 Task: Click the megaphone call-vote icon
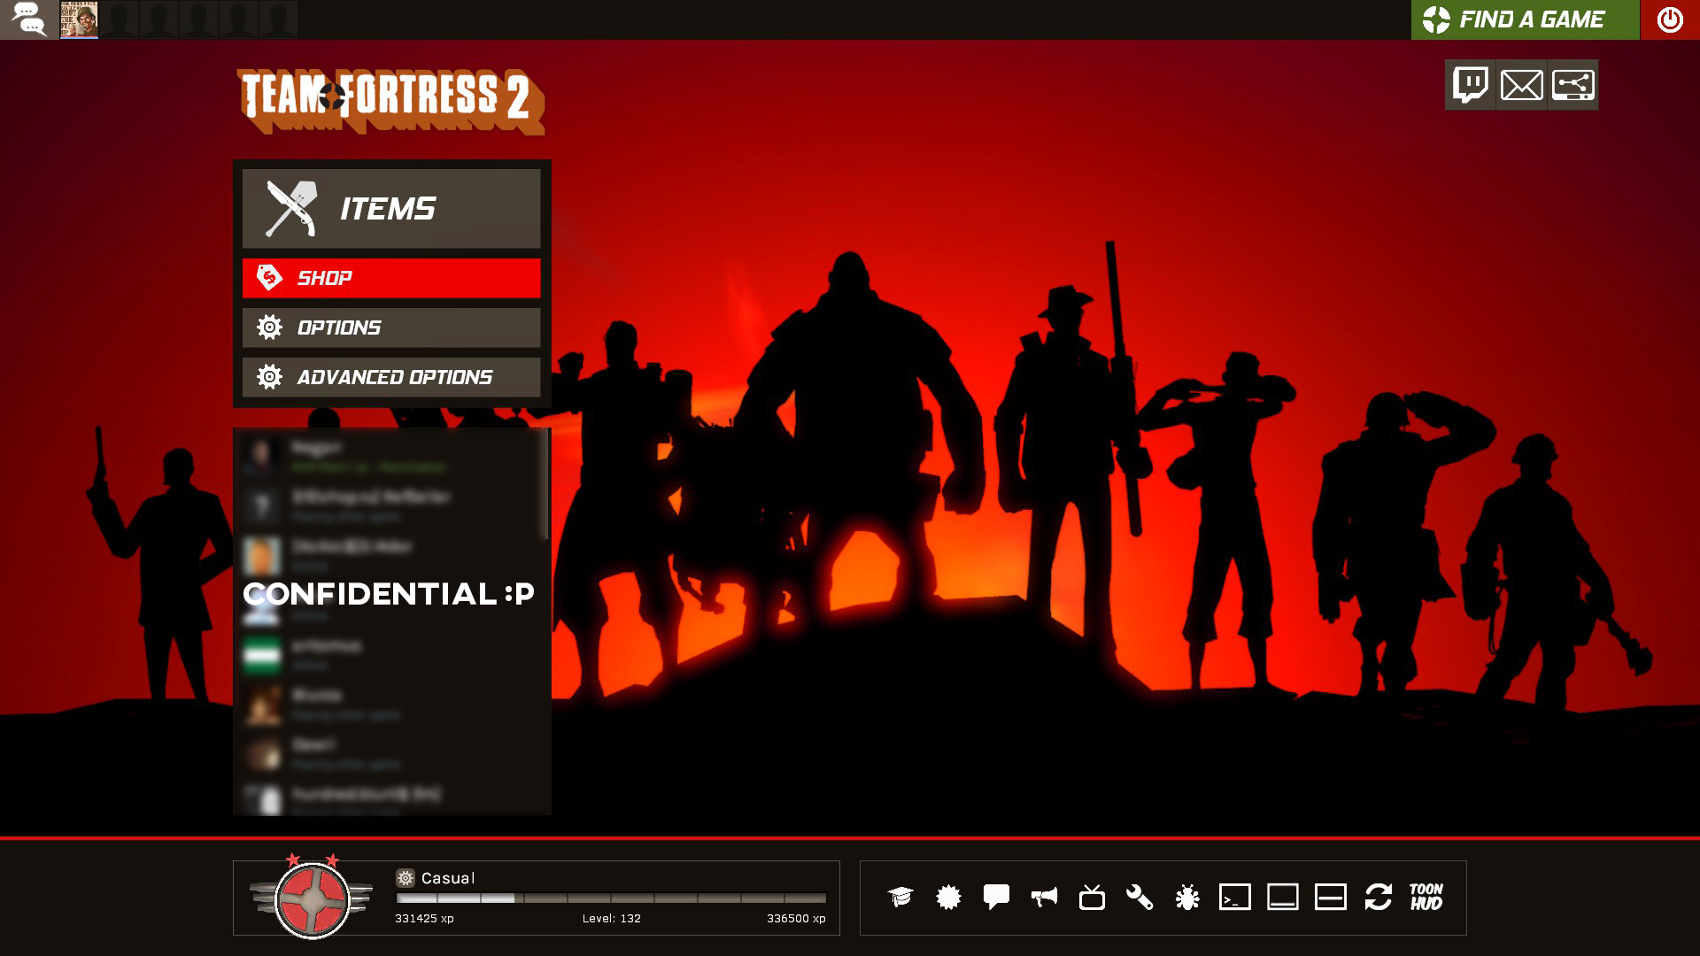click(x=1044, y=897)
